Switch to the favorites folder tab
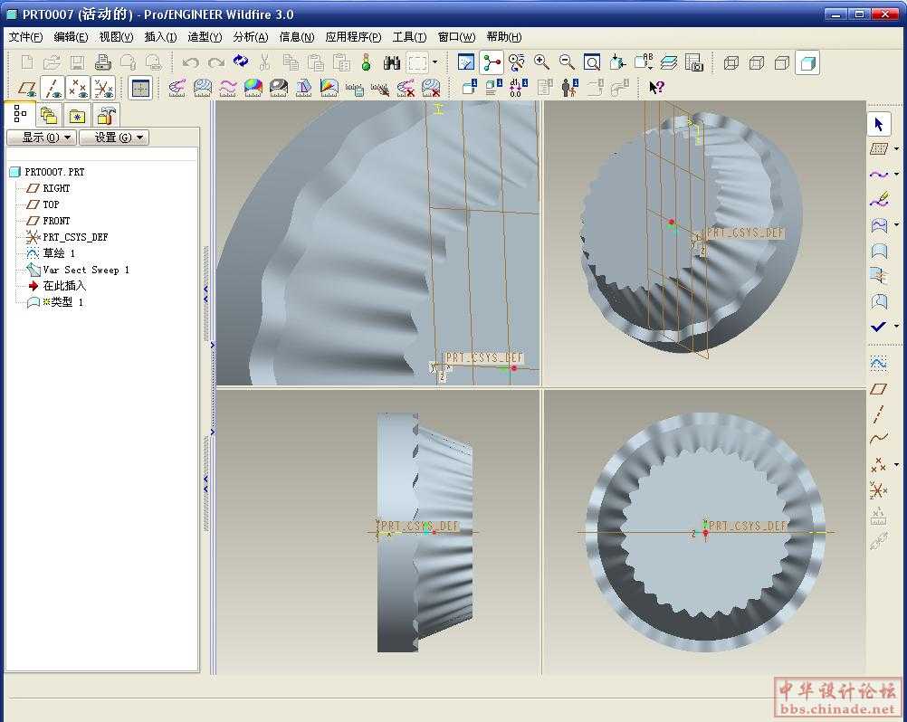This screenshot has height=722, width=907. [x=77, y=116]
